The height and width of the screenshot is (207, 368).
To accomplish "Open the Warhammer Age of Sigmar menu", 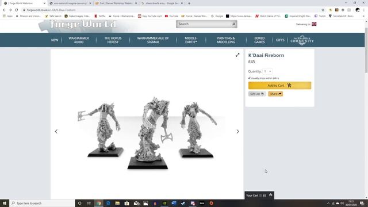I will [x=153, y=40].
